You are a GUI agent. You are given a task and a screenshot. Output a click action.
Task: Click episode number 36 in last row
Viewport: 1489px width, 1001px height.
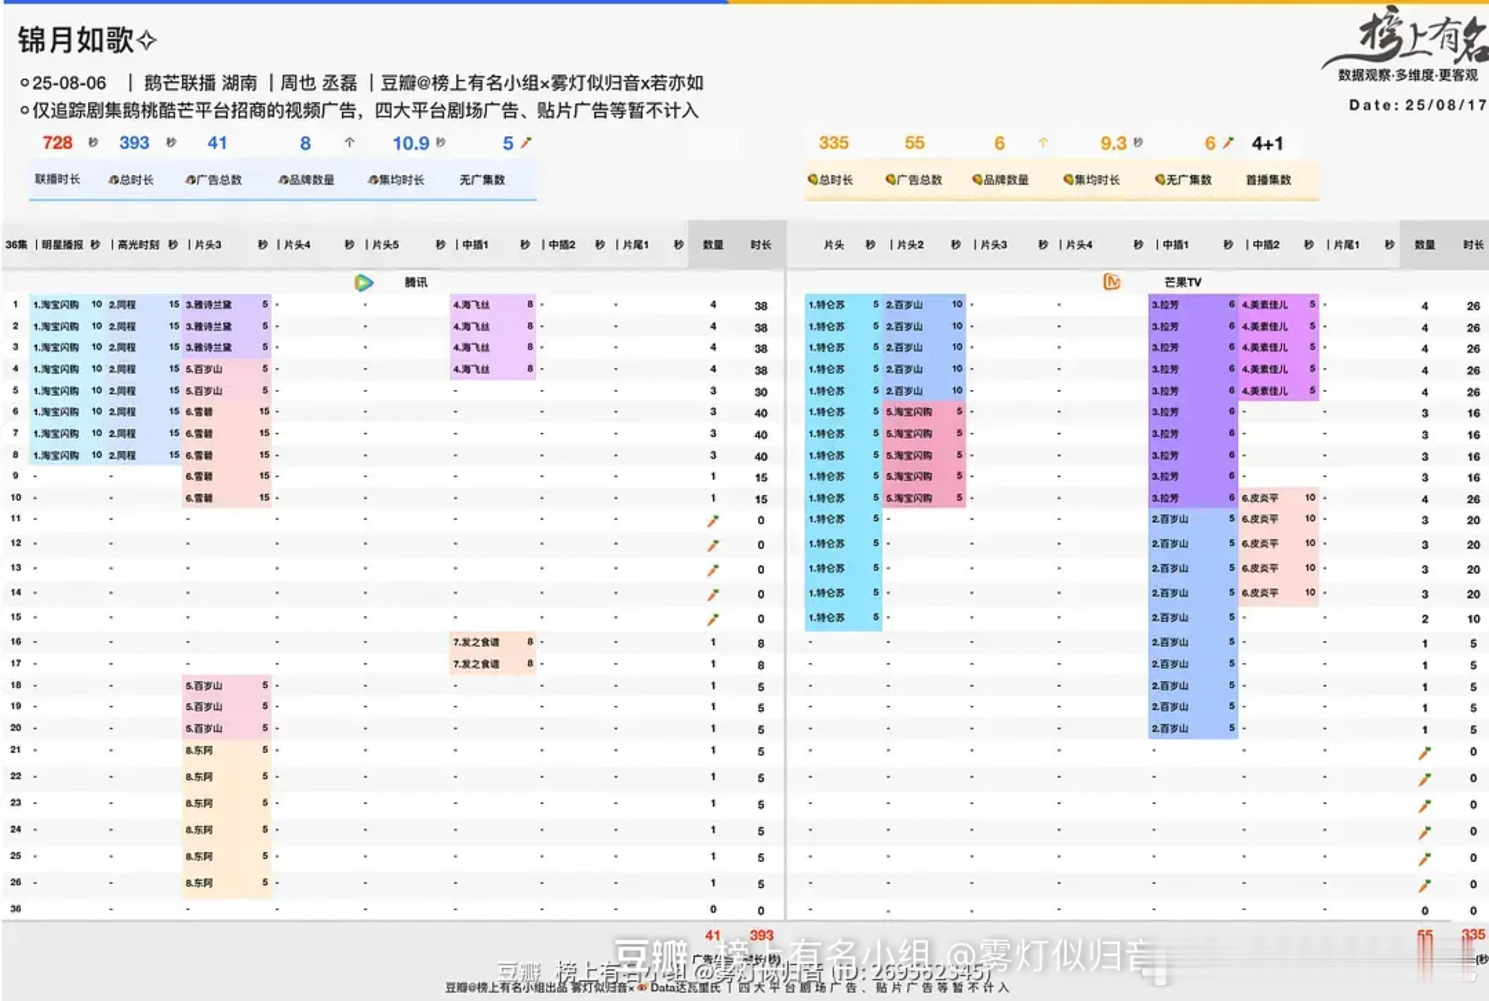(x=16, y=909)
